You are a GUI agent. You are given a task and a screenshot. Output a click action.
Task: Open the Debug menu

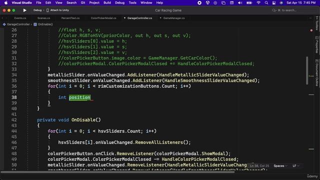(120, 2)
